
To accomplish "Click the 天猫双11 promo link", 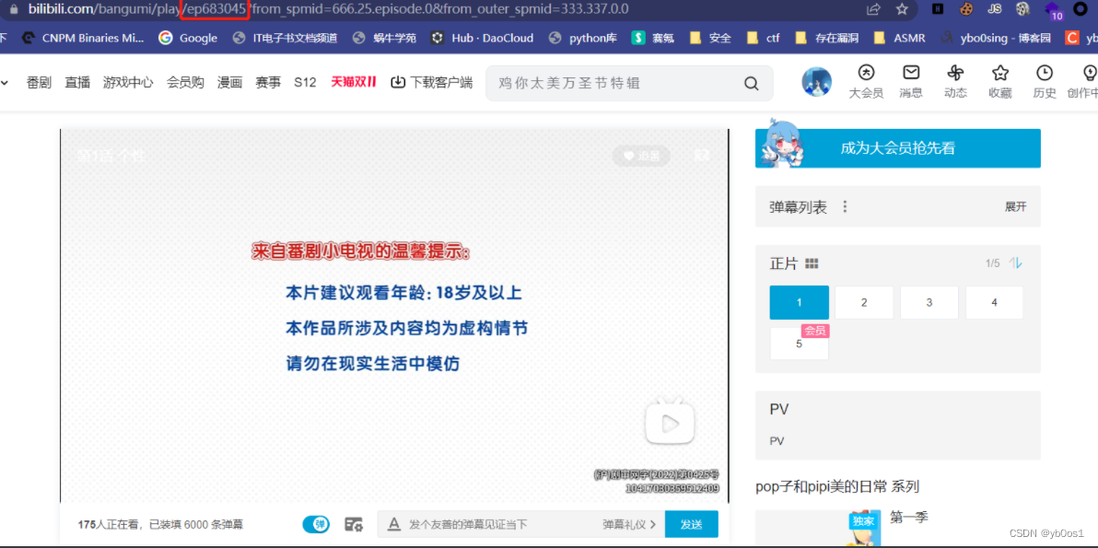I will (354, 83).
